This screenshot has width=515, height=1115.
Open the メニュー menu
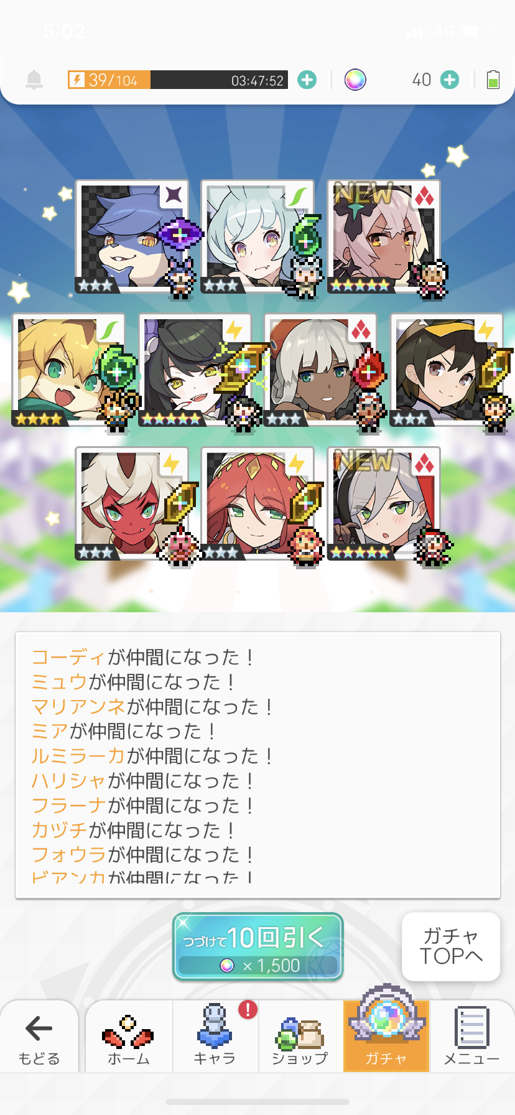pos(471,1036)
